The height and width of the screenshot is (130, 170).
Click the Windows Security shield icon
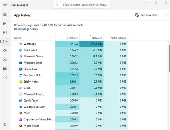click(x=21, y=107)
